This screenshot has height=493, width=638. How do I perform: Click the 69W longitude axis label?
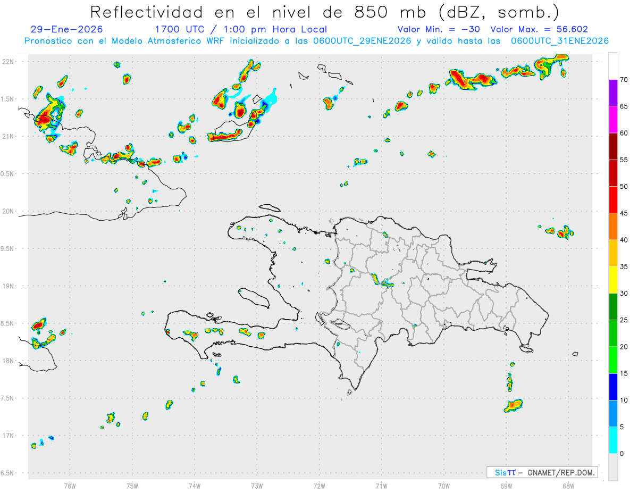click(x=506, y=486)
